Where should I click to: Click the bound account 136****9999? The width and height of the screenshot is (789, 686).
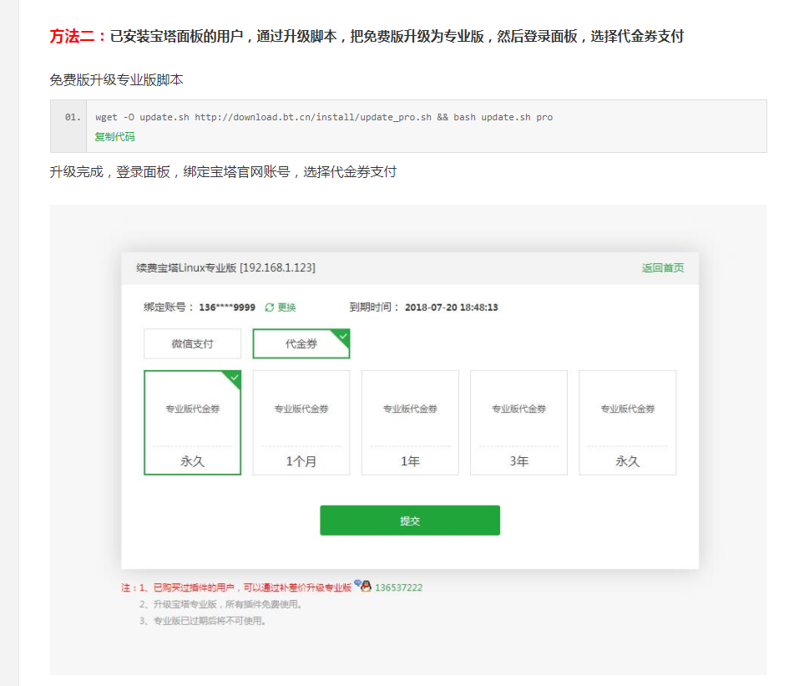coord(227,307)
